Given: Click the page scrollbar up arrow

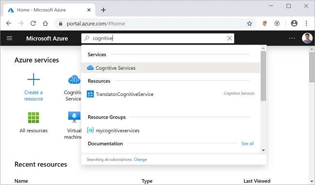Looking at the screenshot, I should tap(312, 49).
